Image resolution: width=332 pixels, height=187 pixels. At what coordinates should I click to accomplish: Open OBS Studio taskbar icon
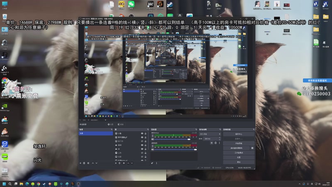pyautogui.click(x=78, y=184)
